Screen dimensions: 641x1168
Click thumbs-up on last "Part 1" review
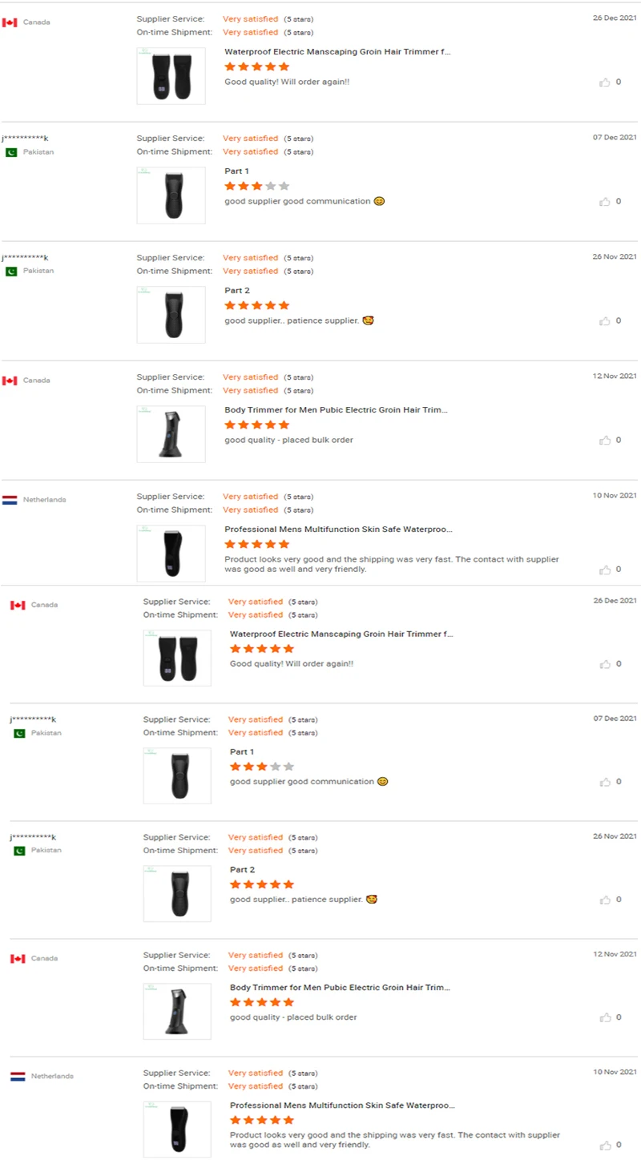[605, 782]
